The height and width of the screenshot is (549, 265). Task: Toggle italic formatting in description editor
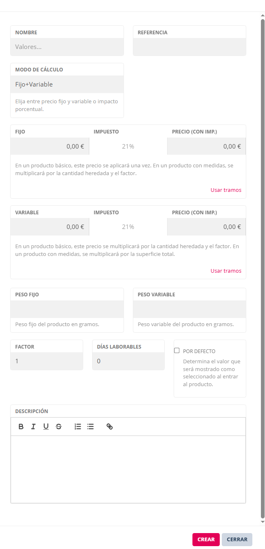33,427
